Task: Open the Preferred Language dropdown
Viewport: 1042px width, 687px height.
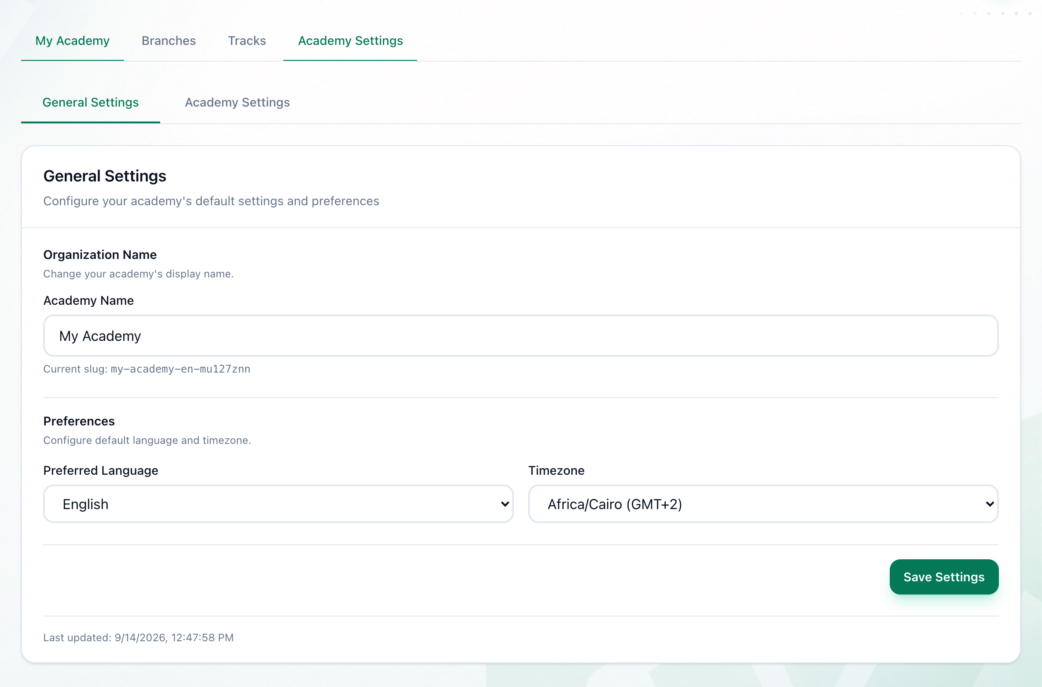Action: pyautogui.click(x=278, y=504)
